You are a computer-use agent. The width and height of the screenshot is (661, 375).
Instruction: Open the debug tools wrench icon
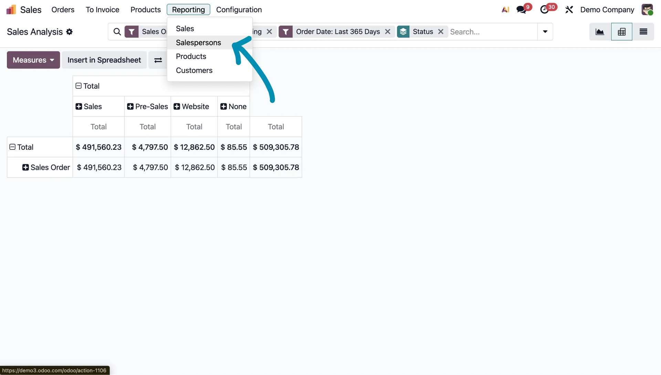click(569, 10)
